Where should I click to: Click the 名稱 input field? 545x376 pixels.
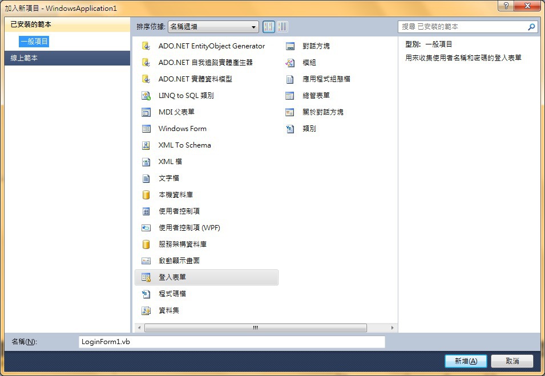[232, 342]
